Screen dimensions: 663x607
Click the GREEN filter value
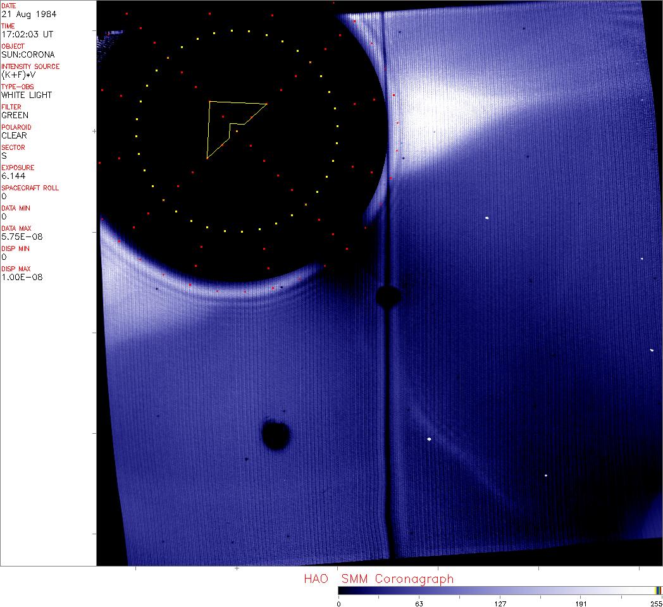pyautogui.click(x=15, y=115)
